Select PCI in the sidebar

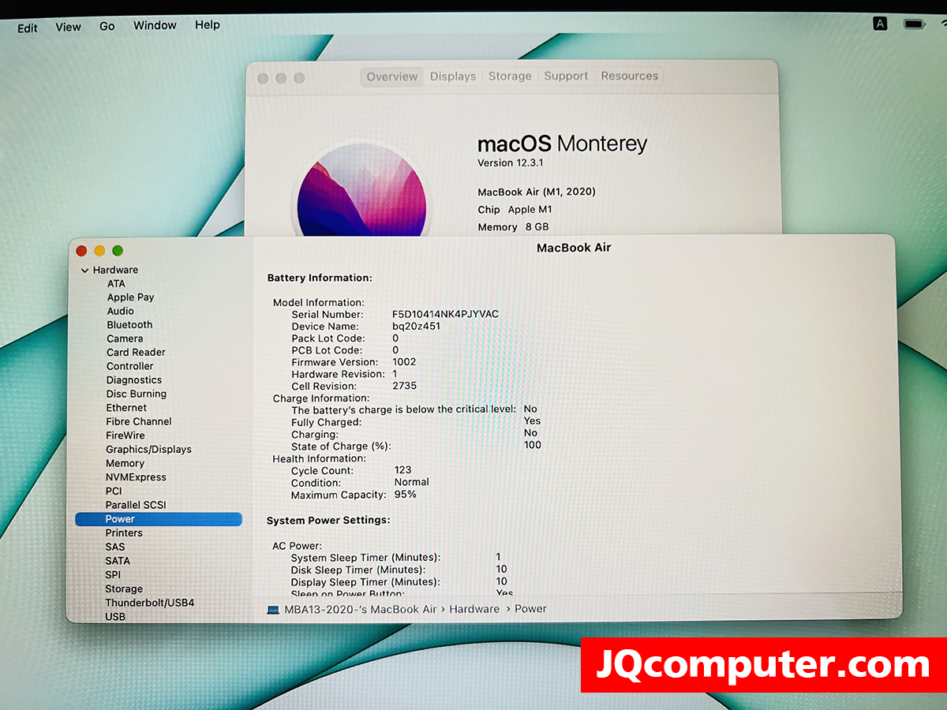[114, 491]
